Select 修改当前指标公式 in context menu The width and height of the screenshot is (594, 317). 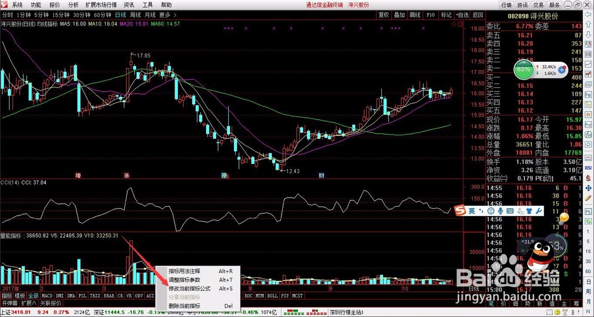(198, 289)
